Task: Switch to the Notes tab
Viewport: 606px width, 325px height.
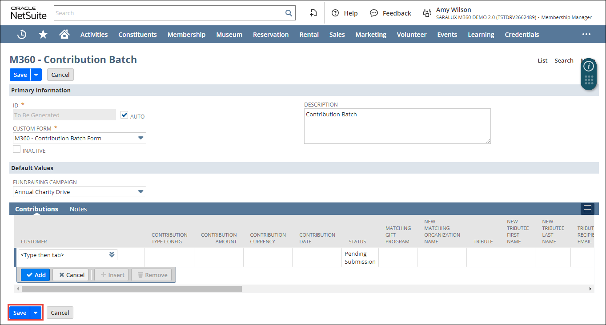Action: point(78,209)
